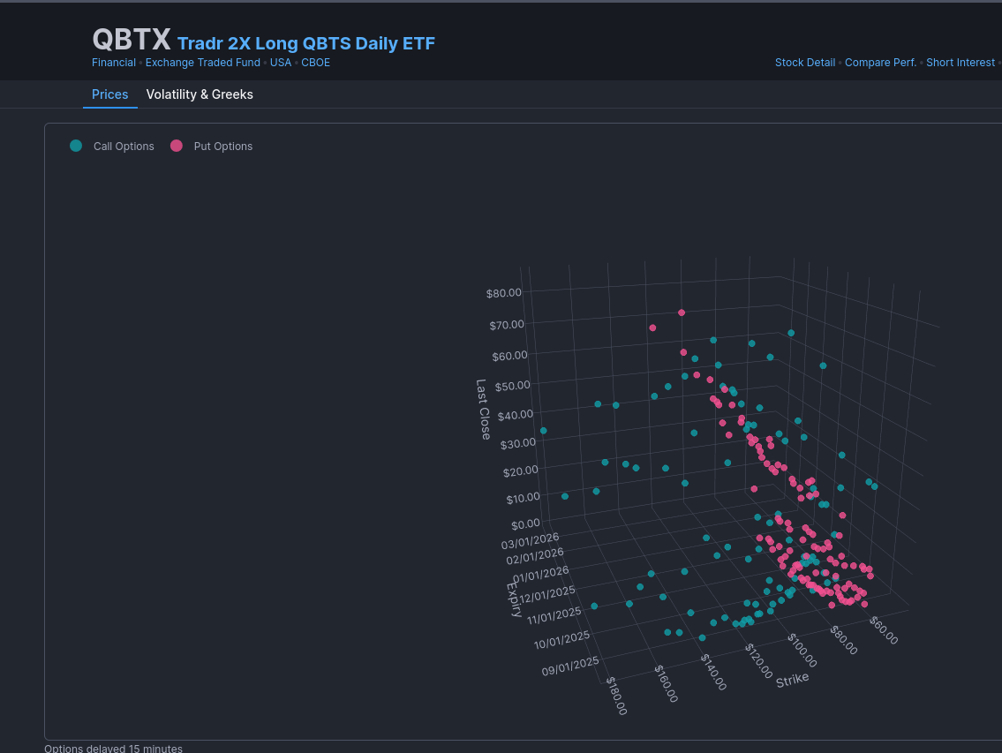Open the Short Interest link
Viewport: 1002px width, 753px height.
pyautogui.click(x=960, y=63)
